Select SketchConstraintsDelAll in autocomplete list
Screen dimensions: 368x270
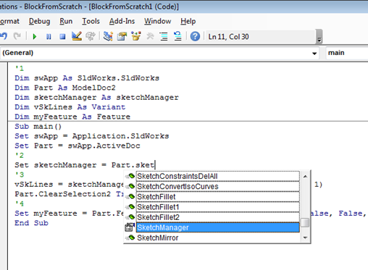[x=217, y=176]
